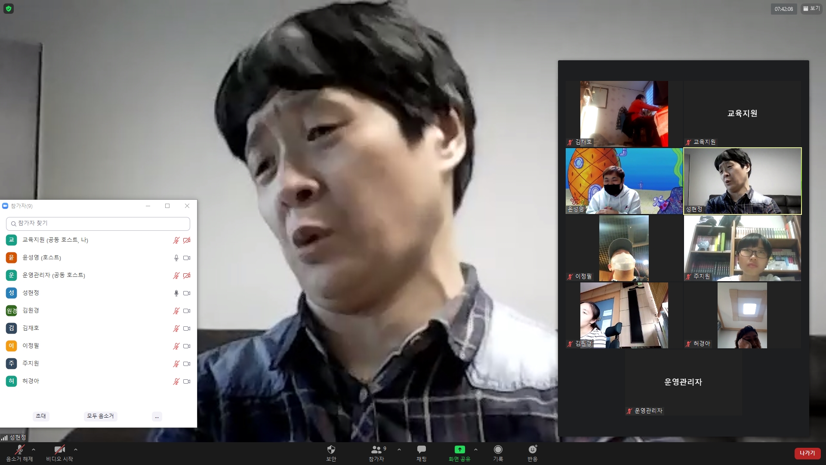Click the 운영관리자 gallery tile
Viewport: 826px width, 465px height.
pyautogui.click(x=683, y=382)
